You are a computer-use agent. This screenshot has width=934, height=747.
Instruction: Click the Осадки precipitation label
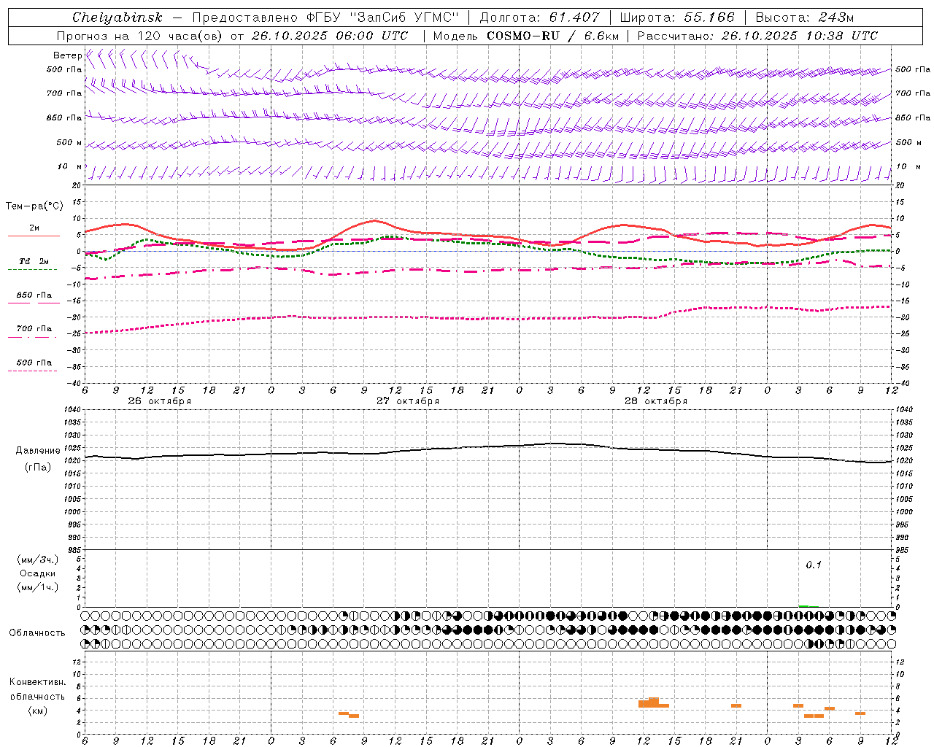pyautogui.click(x=38, y=573)
